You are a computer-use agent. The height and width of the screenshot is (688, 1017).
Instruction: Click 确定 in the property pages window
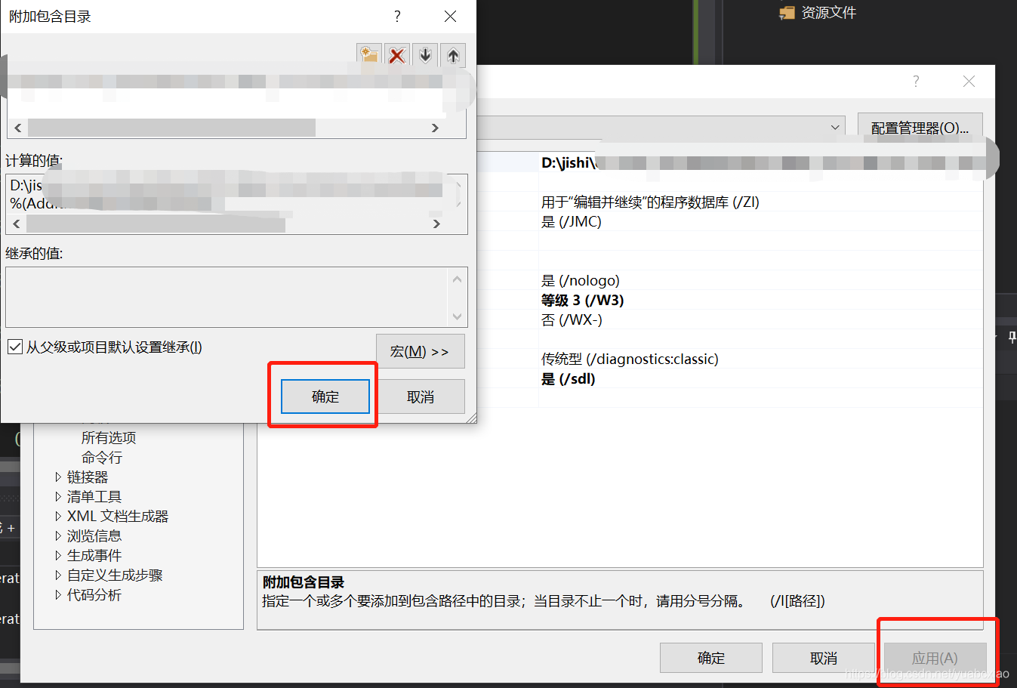(711, 658)
